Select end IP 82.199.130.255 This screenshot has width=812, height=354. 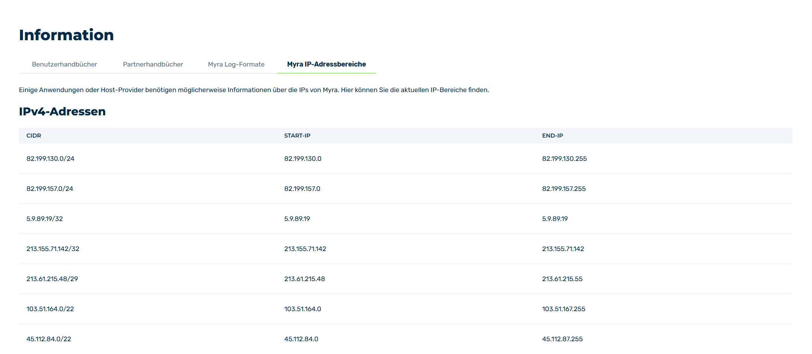coord(564,159)
